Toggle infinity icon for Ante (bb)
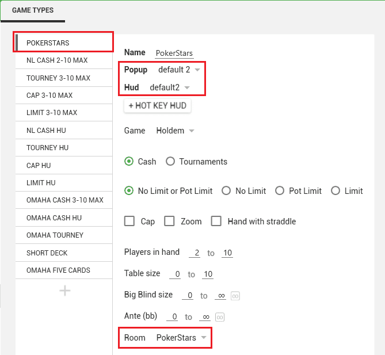This screenshot has height=355, width=385. [x=220, y=317]
